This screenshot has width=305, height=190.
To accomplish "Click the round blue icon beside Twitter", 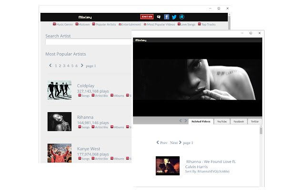I will [182, 17].
